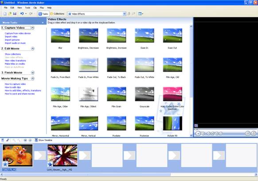Select the Mirror, Vertical effect
Image resolution: width=258 pixels, height=181 pixels.
88,123
